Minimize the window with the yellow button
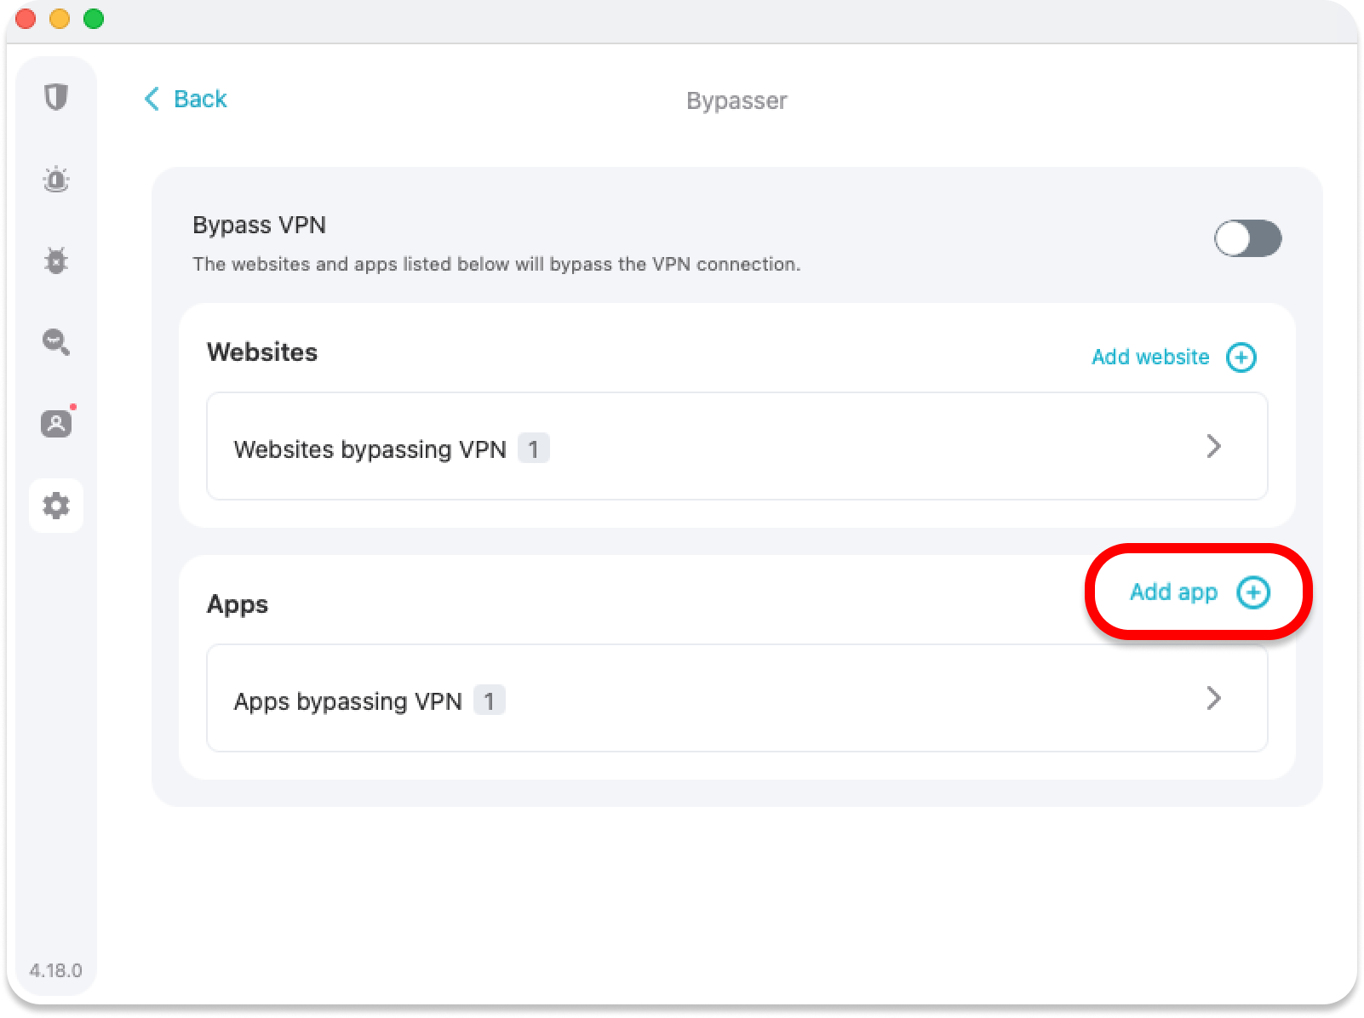 tap(60, 19)
